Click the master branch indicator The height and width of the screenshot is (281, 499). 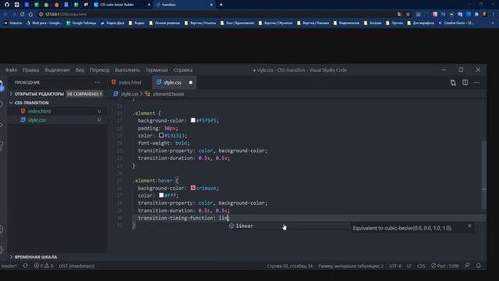(9, 265)
